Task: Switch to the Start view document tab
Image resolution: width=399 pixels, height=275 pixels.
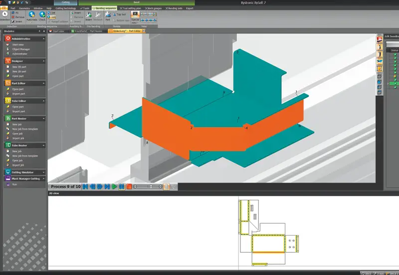Action: pos(58,31)
